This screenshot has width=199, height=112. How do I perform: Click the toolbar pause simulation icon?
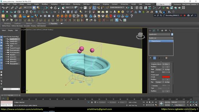pyautogui.click(x=45, y=16)
